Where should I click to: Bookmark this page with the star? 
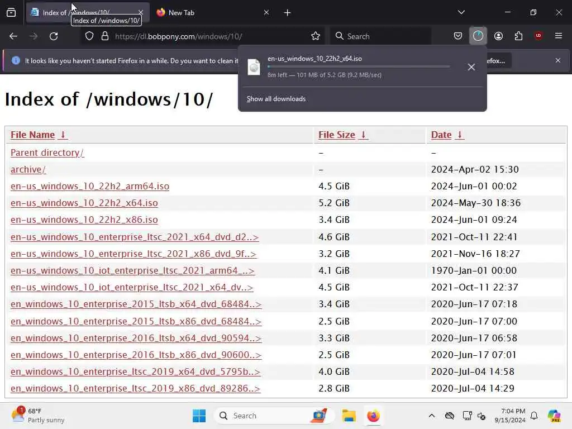click(x=316, y=36)
